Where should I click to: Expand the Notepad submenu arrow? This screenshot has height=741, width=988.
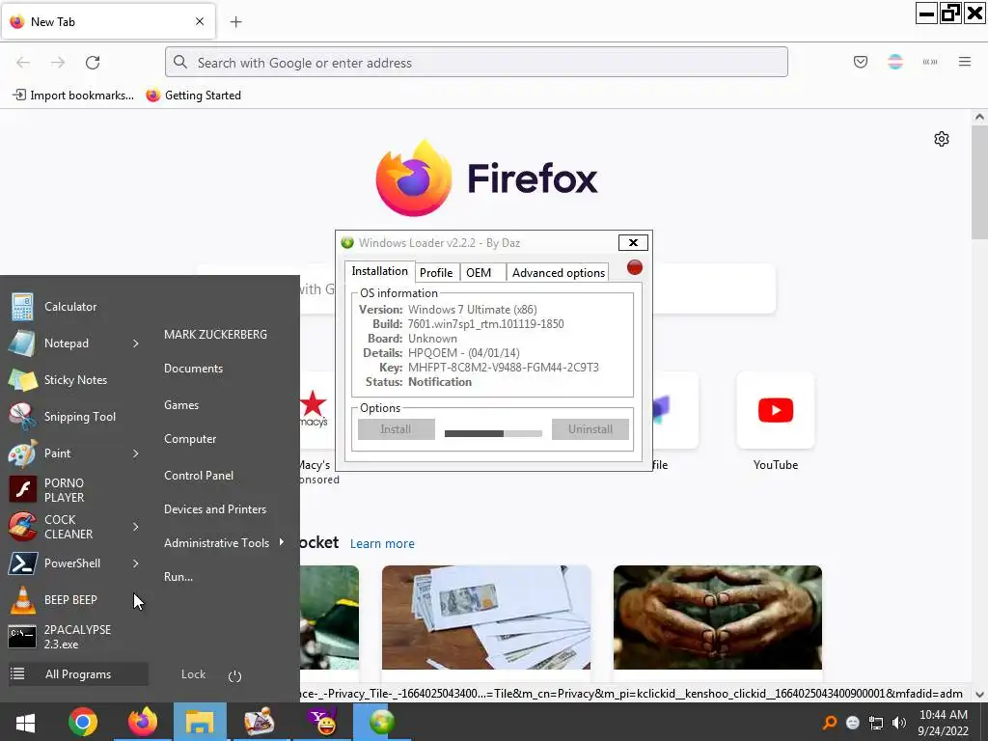pos(136,343)
